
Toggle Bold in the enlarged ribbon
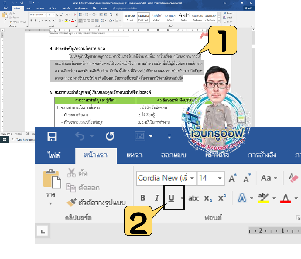[x=143, y=198]
